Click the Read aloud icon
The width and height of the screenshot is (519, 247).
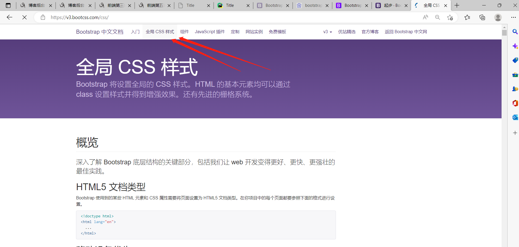[425, 17]
